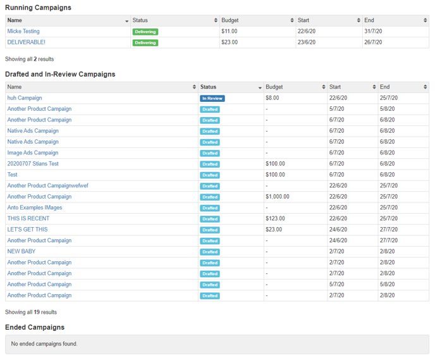Sort Running Campaigns by Name column arrow
This screenshot has height=360, width=435.
coord(126,21)
